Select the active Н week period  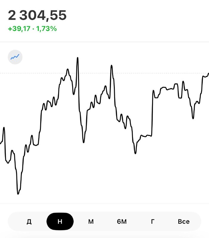point(60,221)
